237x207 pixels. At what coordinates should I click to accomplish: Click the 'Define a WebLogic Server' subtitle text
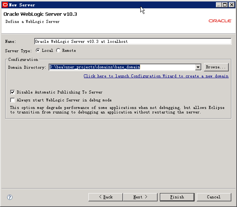pyautogui.click(x=32, y=21)
